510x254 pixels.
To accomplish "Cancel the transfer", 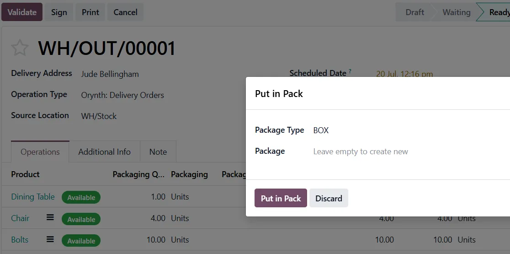I will (x=125, y=12).
